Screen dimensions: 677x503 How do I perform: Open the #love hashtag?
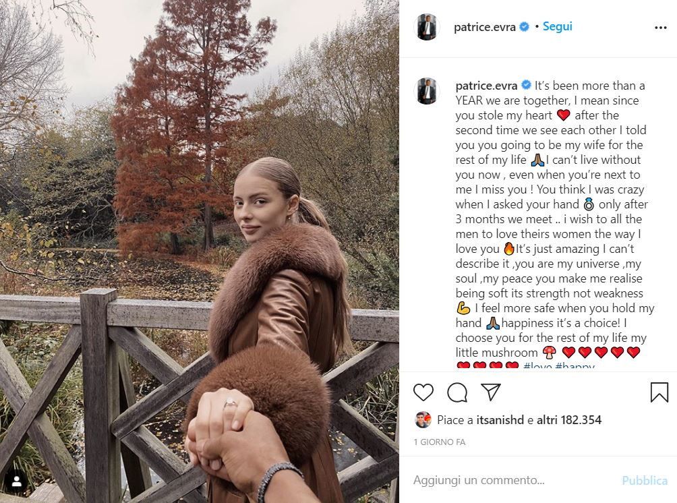(x=537, y=367)
